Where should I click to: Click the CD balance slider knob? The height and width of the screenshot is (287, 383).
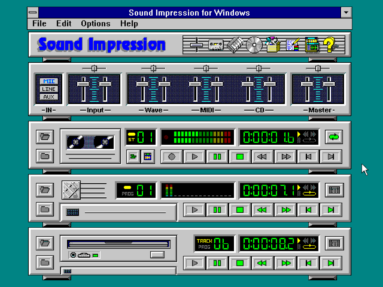[259, 68]
